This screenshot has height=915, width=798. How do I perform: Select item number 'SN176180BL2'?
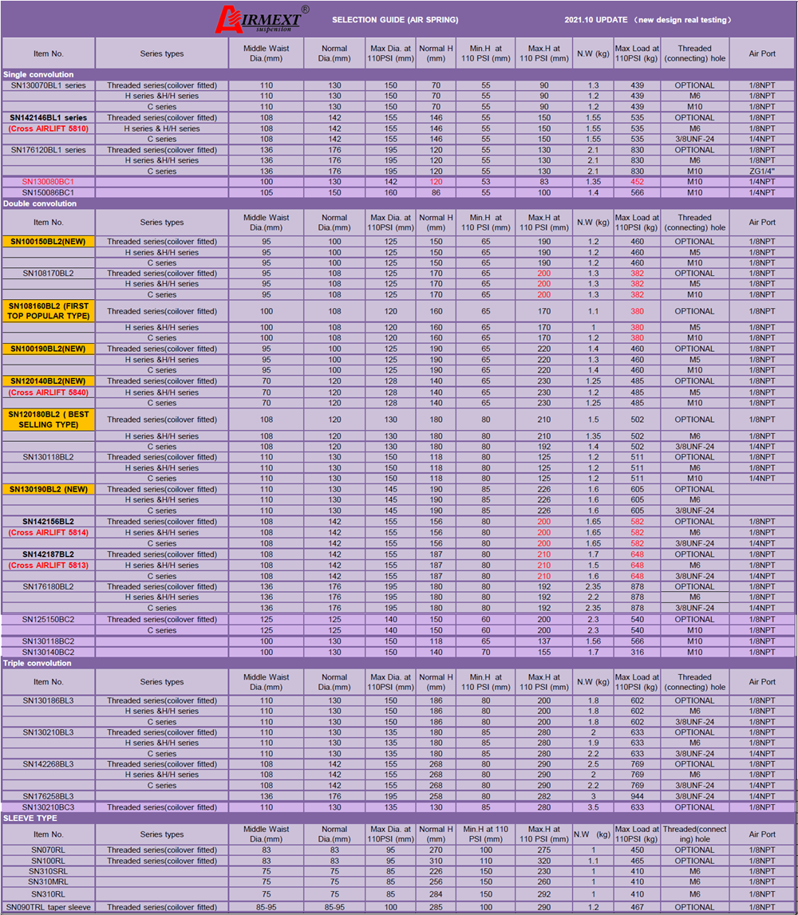click(x=49, y=586)
